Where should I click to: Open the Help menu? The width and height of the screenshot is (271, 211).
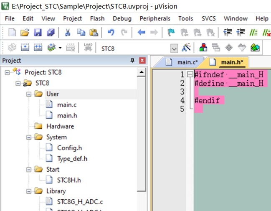click(x=262, y=18)
